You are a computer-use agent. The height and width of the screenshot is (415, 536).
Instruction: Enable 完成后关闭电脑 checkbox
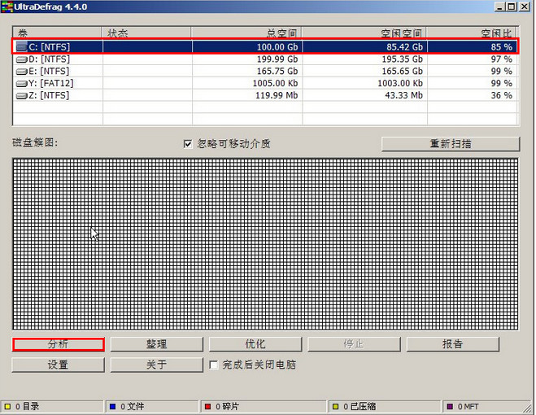(x=214, y=365)
